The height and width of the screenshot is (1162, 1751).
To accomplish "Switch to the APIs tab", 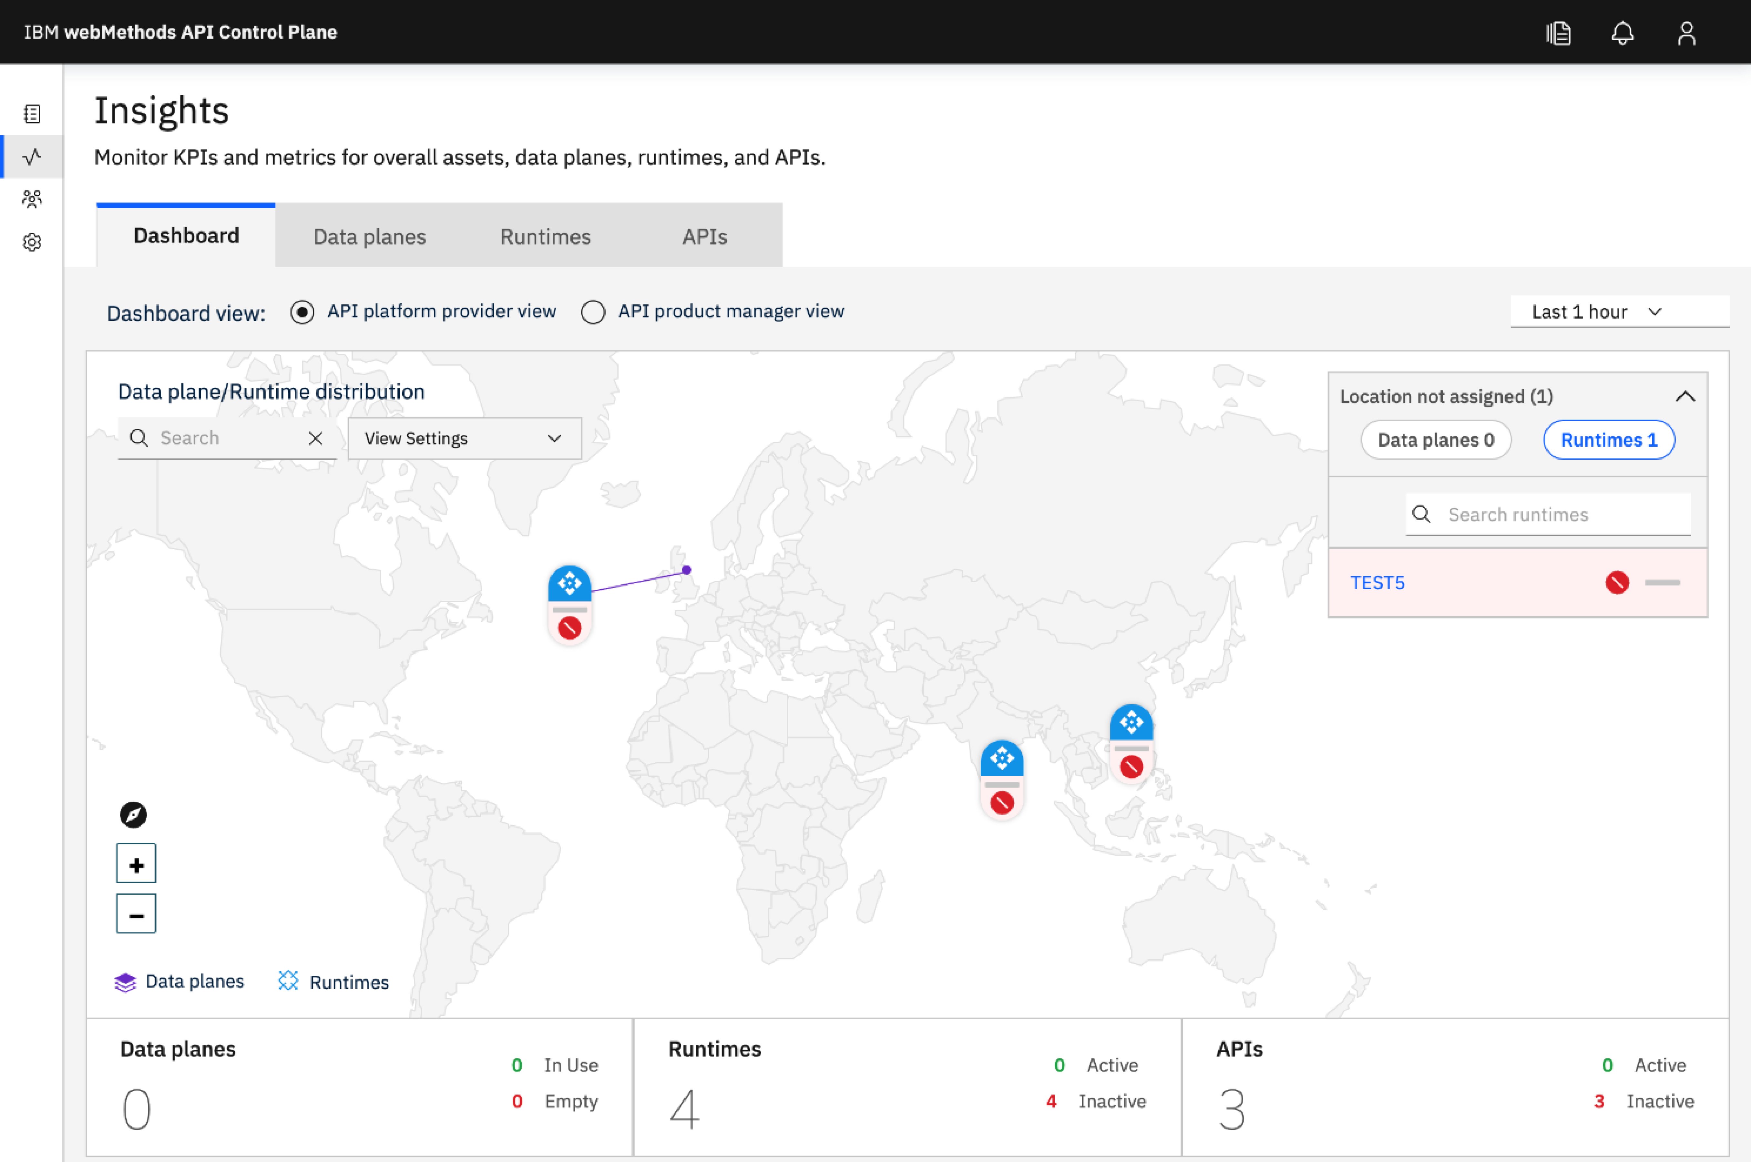I will (x=705, y=236).
